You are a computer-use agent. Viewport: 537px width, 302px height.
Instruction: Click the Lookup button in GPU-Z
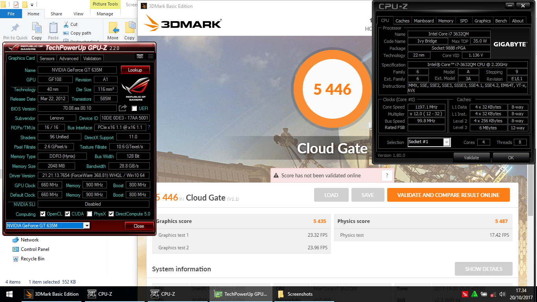[x=135, y=70]
